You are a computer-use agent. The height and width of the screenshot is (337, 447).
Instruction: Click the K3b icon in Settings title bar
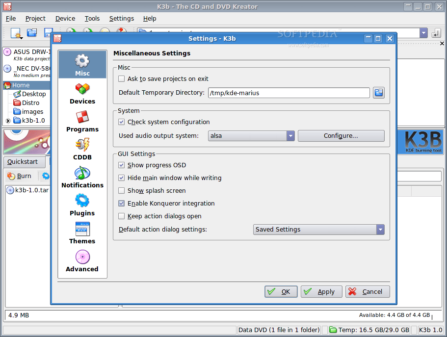click(x=57, y=38)
